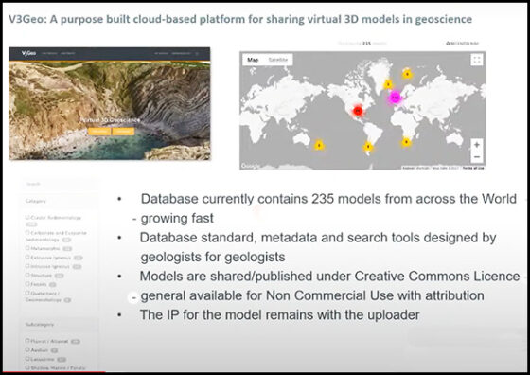
Task: Click the yellow marker near Iceland
Action: [388, 84]
